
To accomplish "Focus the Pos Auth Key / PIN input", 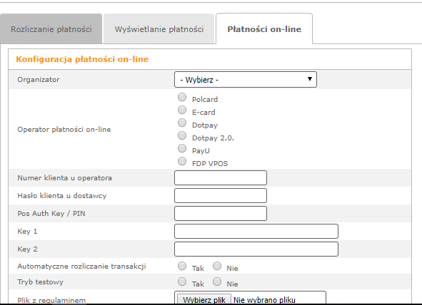I will (221, 214).
